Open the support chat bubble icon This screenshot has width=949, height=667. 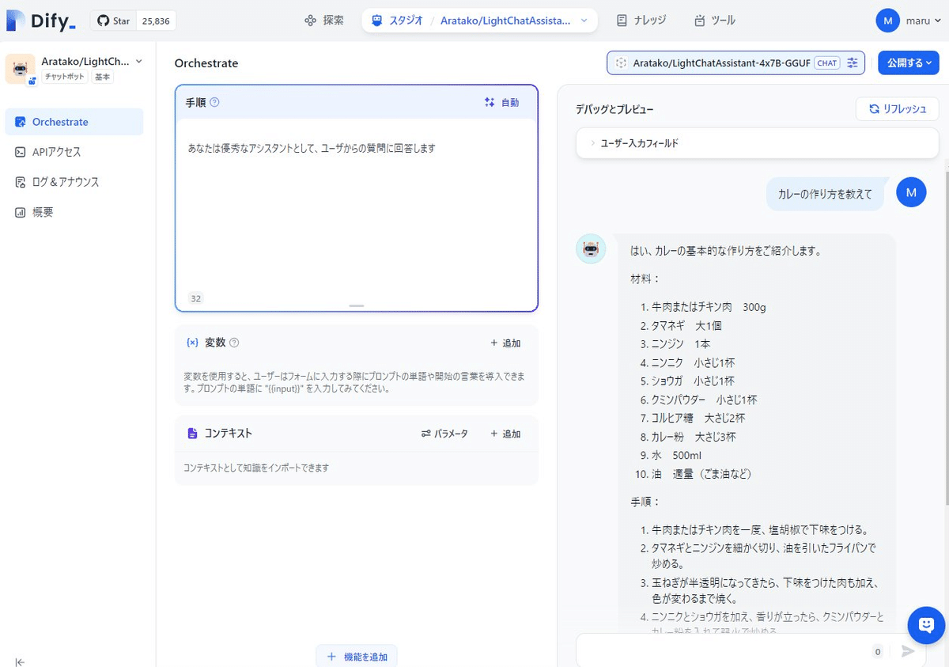tap(925, 625)
